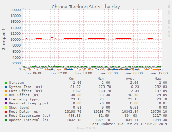Select the Update Interval (s) label
The height and width of the screenshot is (132, 172).
pyautogui.click(x=29, y=120)
